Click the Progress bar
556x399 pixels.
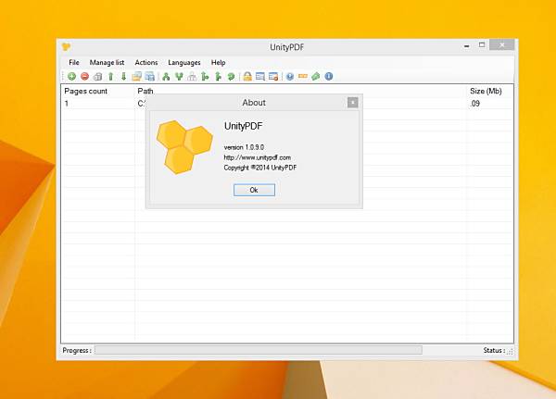tap(259, 350)
